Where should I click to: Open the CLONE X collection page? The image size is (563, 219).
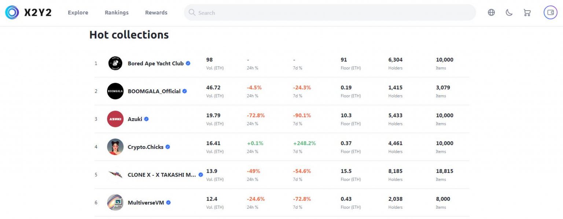[161, 175]
